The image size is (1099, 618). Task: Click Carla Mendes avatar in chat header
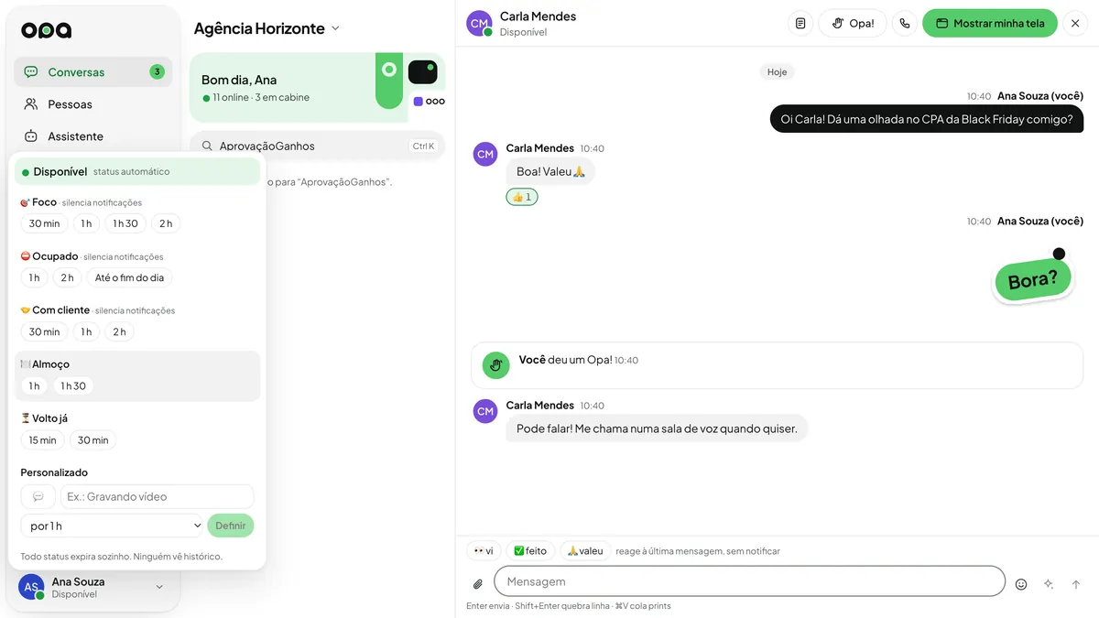[479, 24]
